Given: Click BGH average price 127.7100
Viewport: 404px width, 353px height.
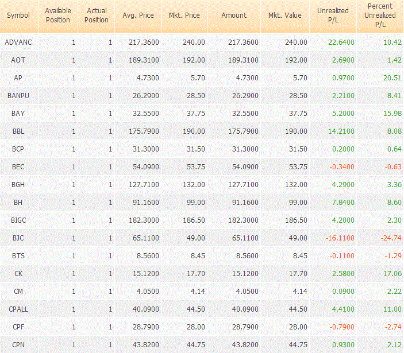Looking at the screenshot, I should click(x=144, y=184).
